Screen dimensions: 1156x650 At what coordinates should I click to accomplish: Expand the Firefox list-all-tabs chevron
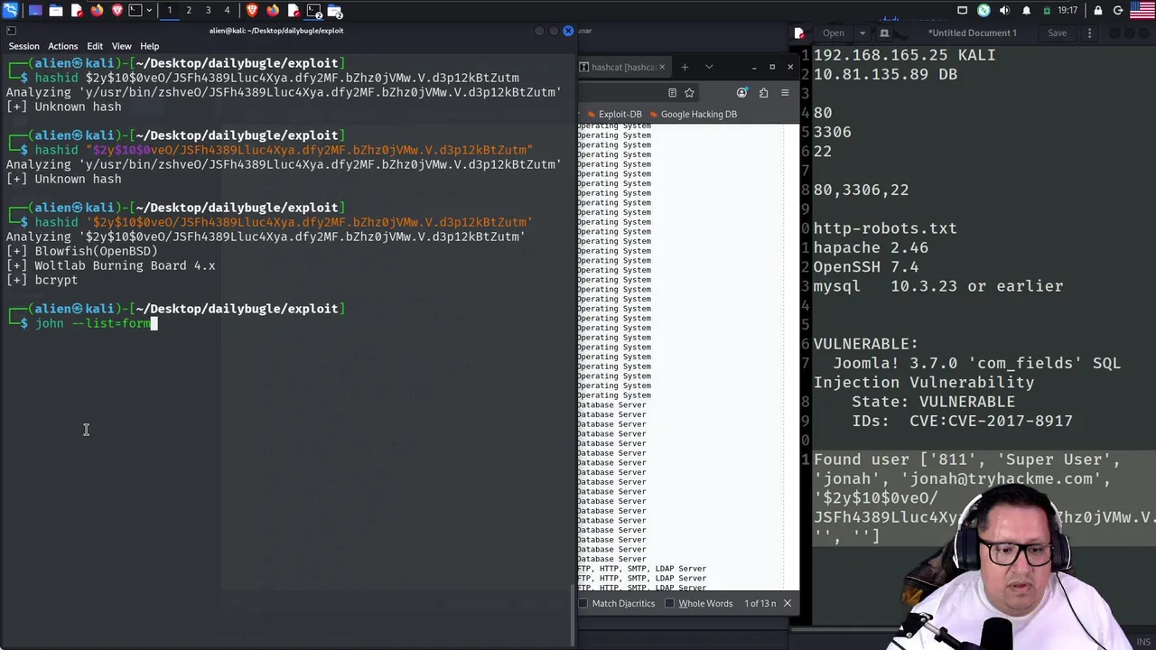[709, 67]
